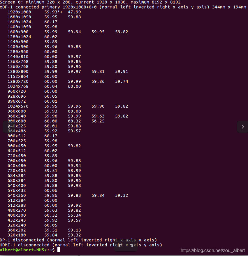248x256 pixels.
Task: Click 59.74 in the 1280x720 row
Action: click(122, 81)
